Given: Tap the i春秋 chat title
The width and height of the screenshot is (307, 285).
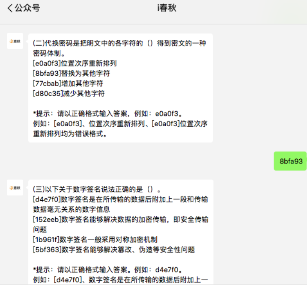Looking at the screenshot, I should 167,8.
